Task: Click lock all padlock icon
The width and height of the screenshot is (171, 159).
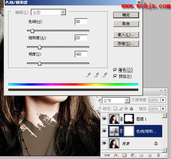Action: coord(131,109)
